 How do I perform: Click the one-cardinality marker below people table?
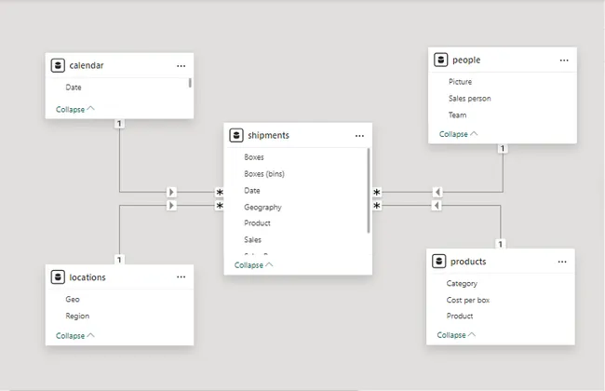(x=502, y=149)
